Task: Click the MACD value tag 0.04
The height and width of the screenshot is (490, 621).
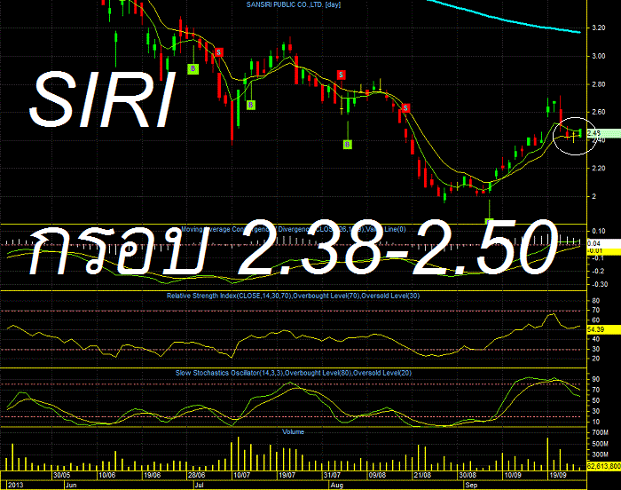Action: coord(603,243)
